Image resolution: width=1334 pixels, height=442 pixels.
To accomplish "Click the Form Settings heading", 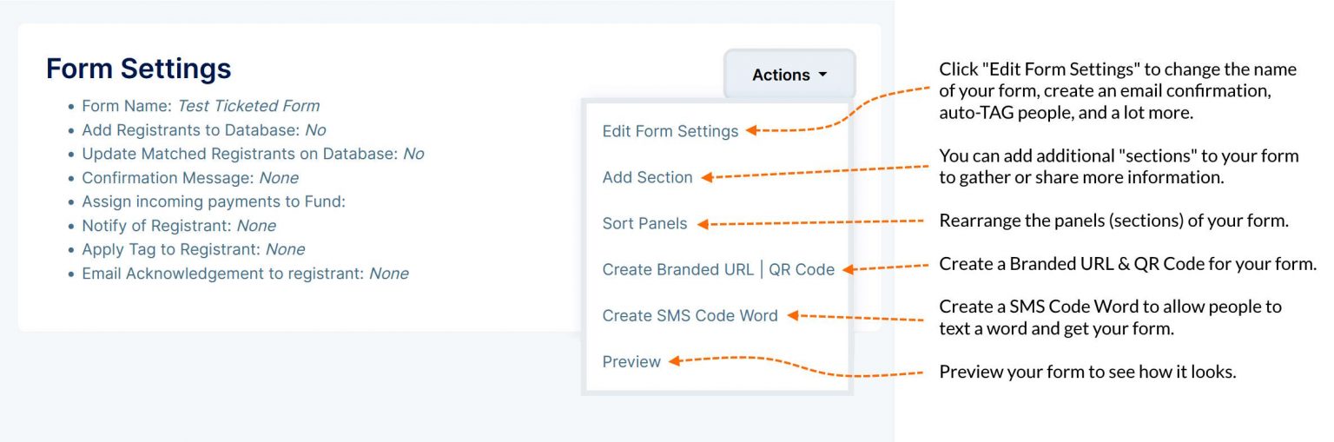I will 139,69.
